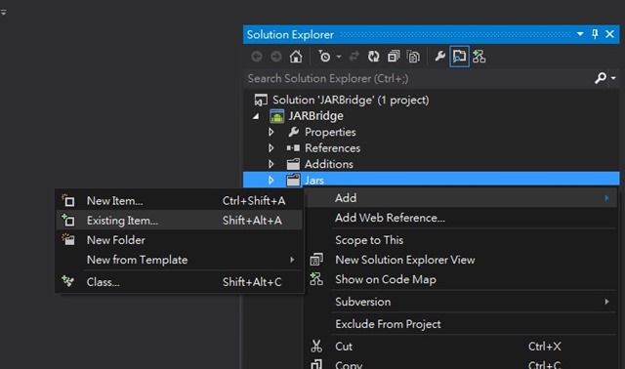625x369 pixels.
Task: Click the References node icon
Action: (x=293, y=147)
